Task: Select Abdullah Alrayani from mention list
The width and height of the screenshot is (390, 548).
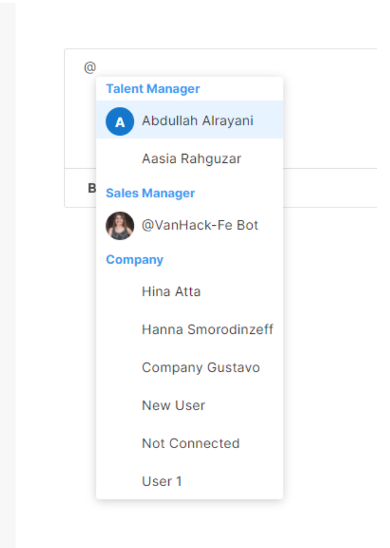Action: click(190, 120)
